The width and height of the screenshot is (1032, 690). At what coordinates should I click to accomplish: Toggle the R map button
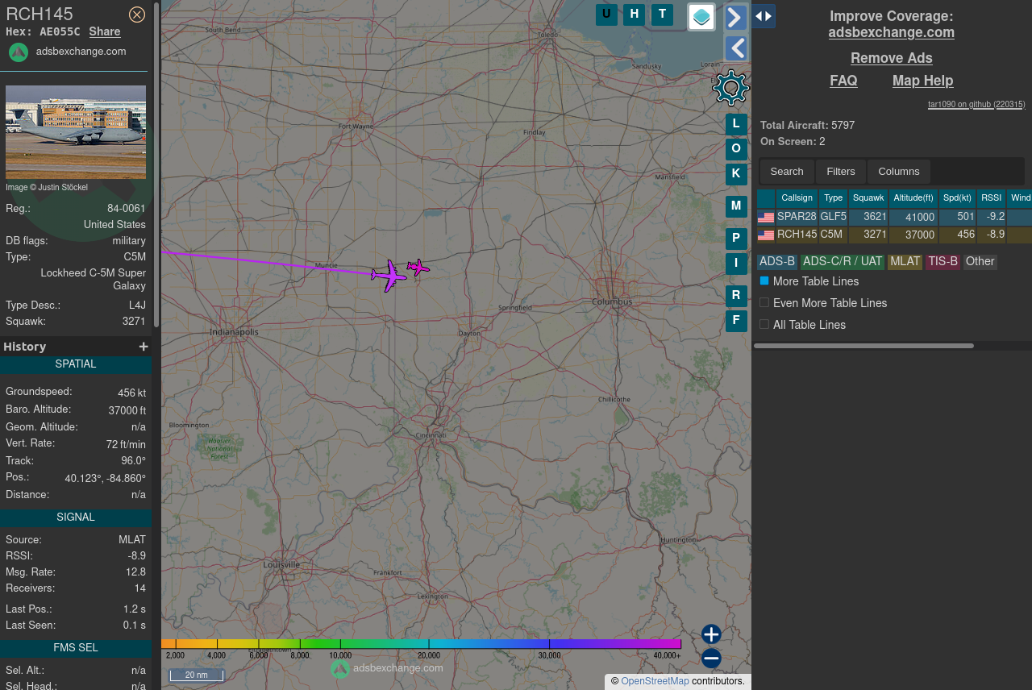[x=736, y=296]
